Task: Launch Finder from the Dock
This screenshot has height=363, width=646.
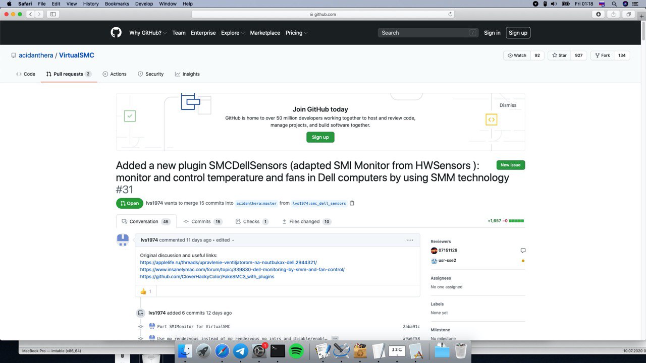Action: 185,351
